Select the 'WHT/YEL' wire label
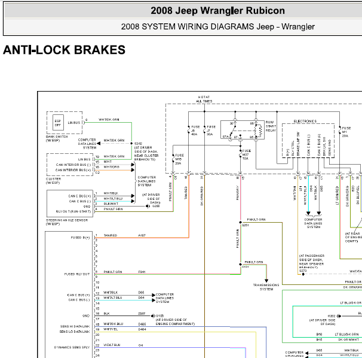This screenshot has height=358, width=362. [111, 329]
